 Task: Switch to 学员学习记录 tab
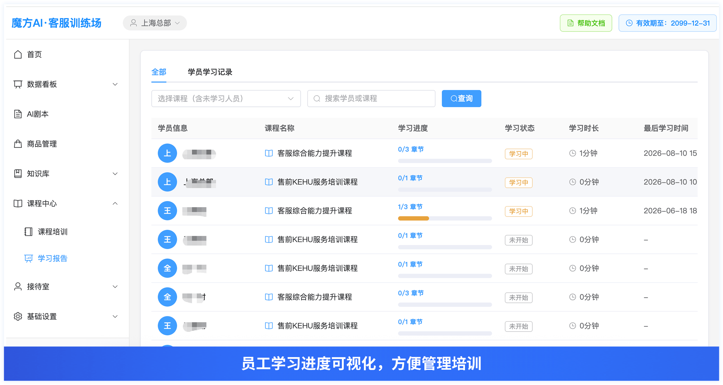tap(210, 72)
